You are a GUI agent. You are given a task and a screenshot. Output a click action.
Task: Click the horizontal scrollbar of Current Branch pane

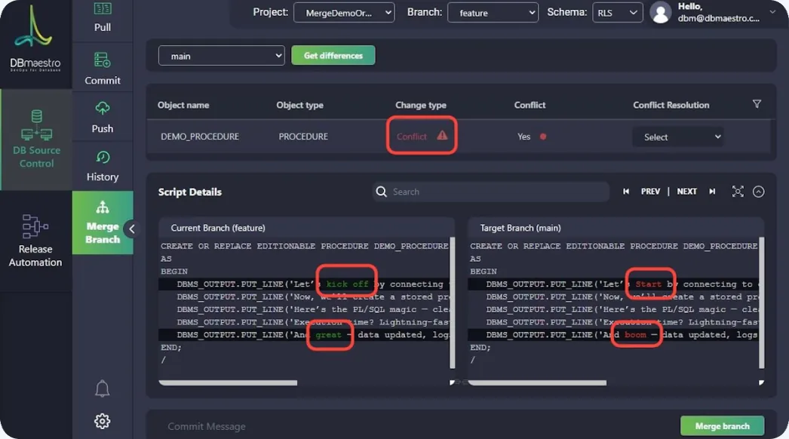tap(228, 382)
